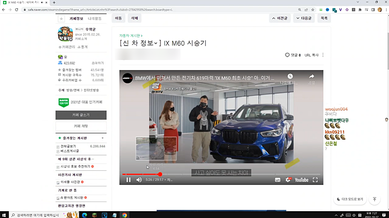Click the Naver 대표카페 badge
This screenshot has width=389, height=218.
[x=64, y=102]
